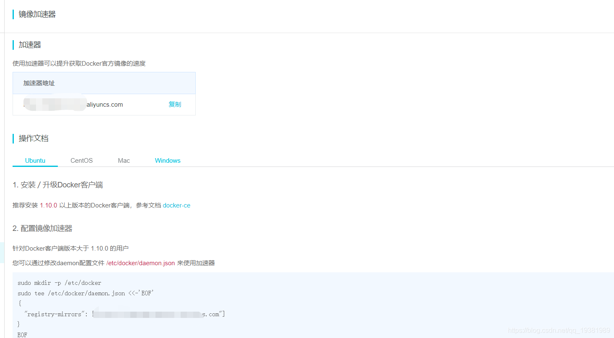Click the version text 1.10.0 in red

point(49,205)
